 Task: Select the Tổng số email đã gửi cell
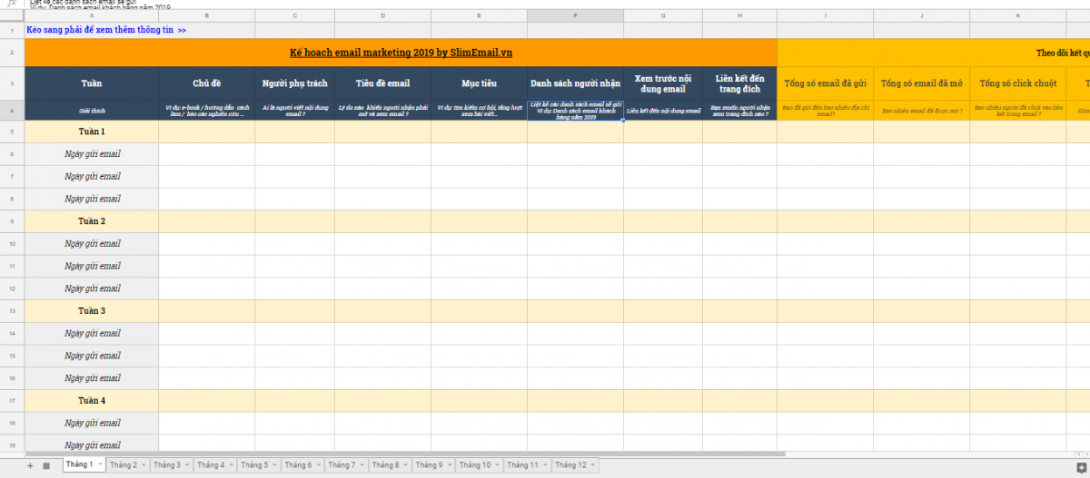click(x=826, y=83)
